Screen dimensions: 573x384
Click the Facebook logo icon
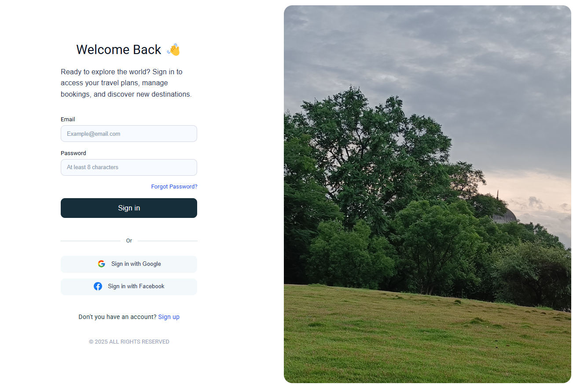click(x=98, y=286)
